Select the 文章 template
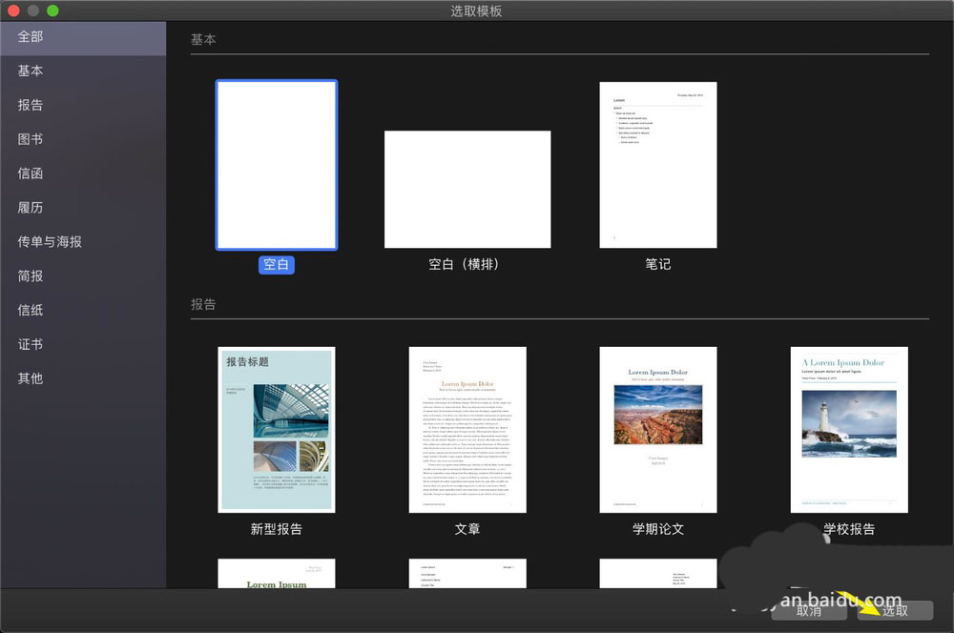The image size is (954, 633). (467, 430)
